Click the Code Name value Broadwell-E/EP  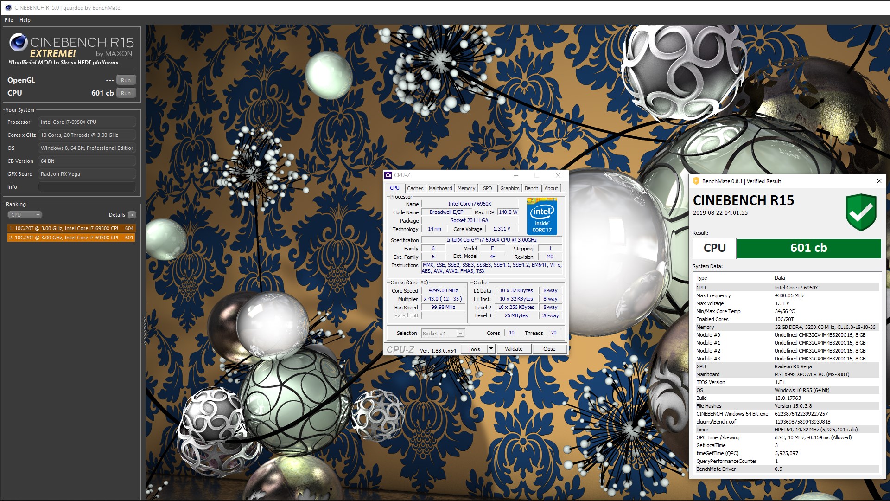pos(446,212)
